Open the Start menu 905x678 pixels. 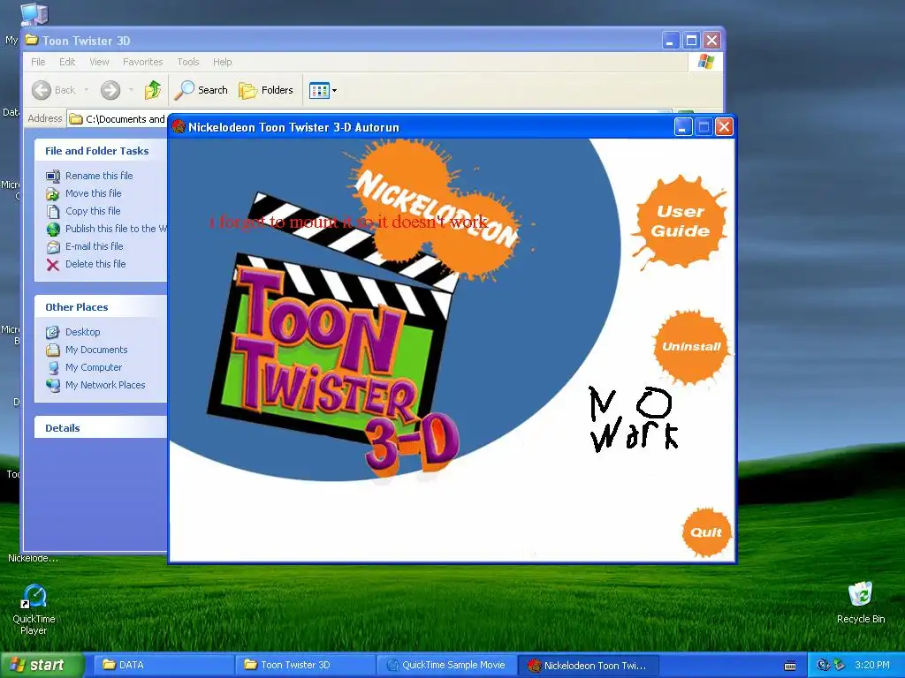tap(41, 665)
